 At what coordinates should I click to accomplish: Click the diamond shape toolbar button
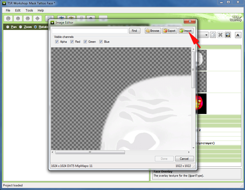(37, 18)
